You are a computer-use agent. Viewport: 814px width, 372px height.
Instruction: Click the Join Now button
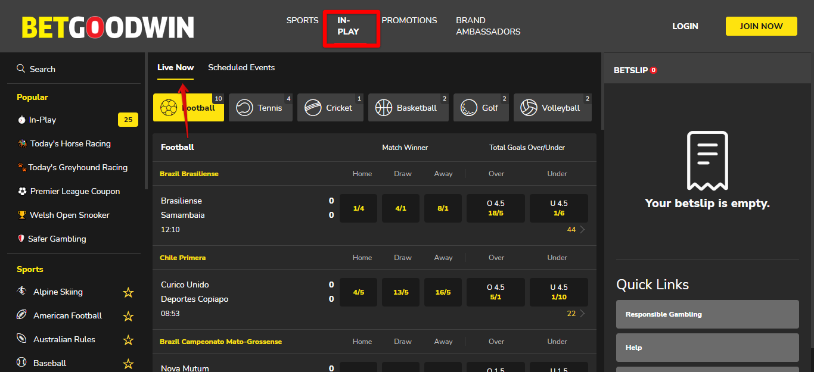click(x=762, y=26)
